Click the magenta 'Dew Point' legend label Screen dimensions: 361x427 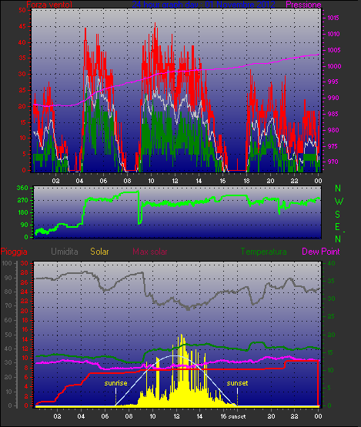click(x=321, y=252)
